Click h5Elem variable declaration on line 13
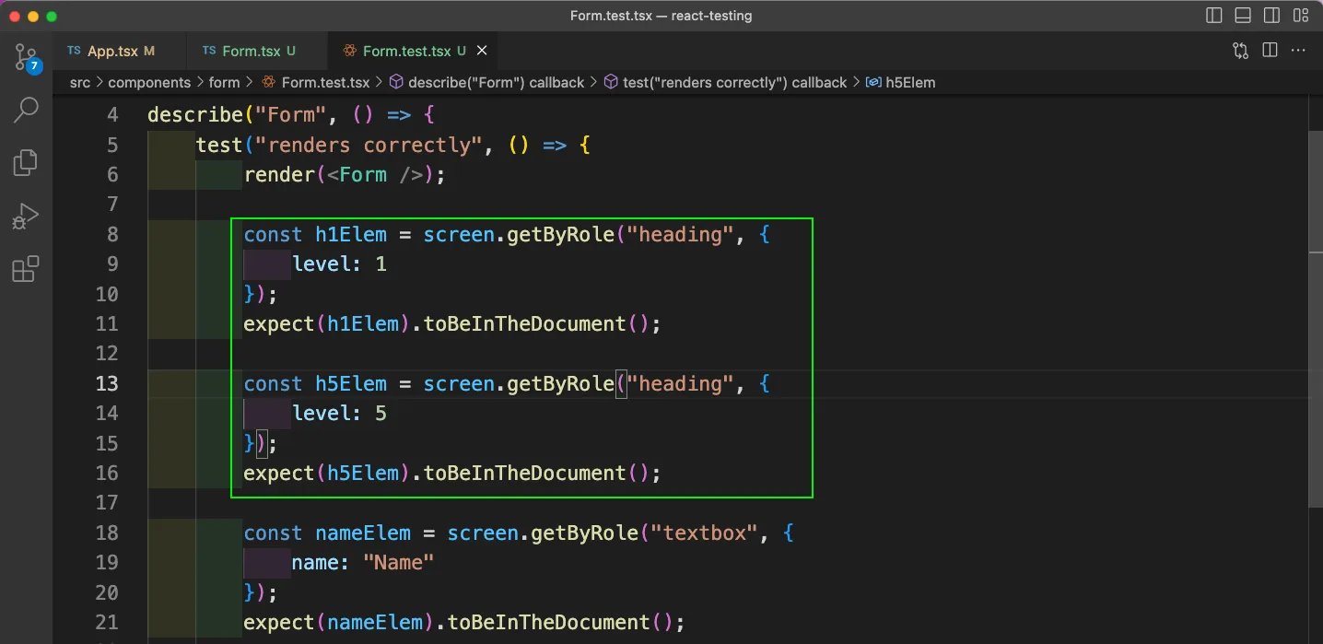The image size is (1323, 644). pyautogui.click(x=351, y=383)
